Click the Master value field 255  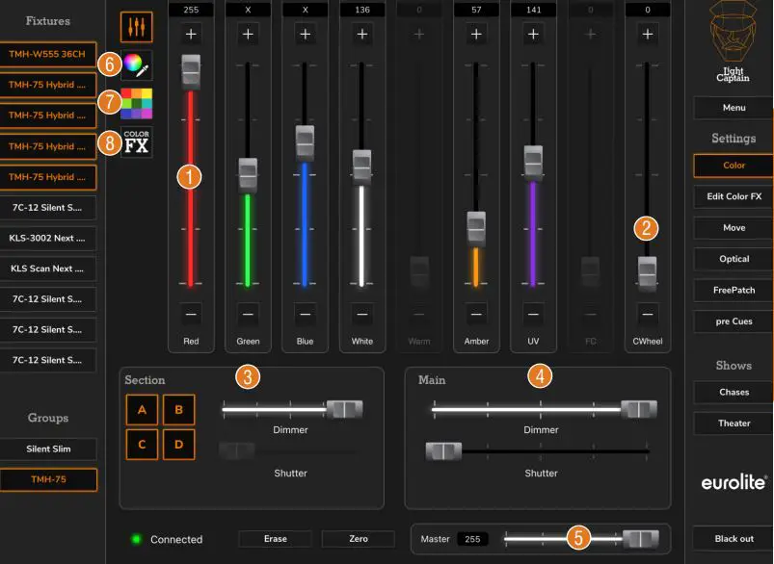(x=472, y=539)
